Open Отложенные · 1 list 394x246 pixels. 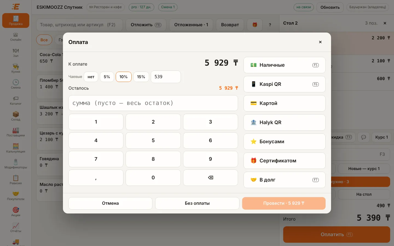(191, 25)
